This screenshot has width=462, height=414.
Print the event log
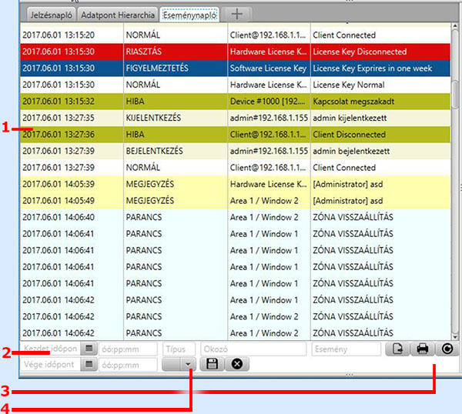click(x=422, y=349)
